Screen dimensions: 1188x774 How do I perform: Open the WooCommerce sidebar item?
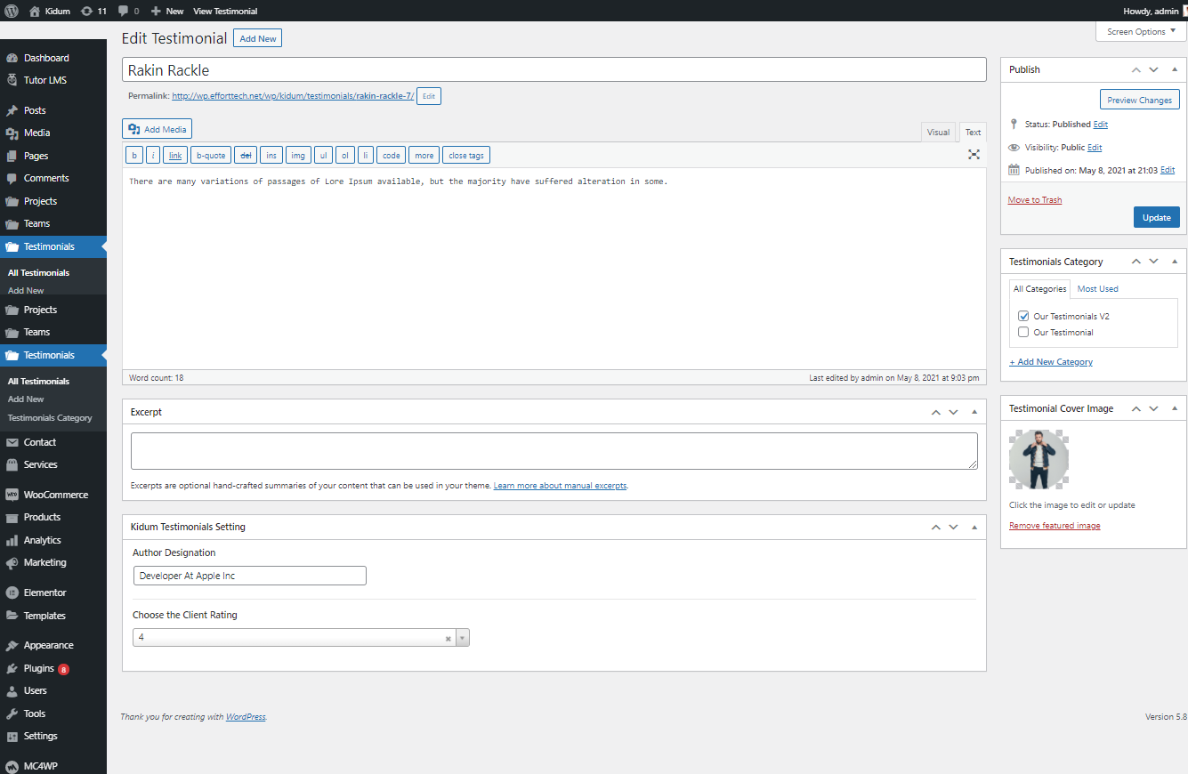[x=55, y=495]
